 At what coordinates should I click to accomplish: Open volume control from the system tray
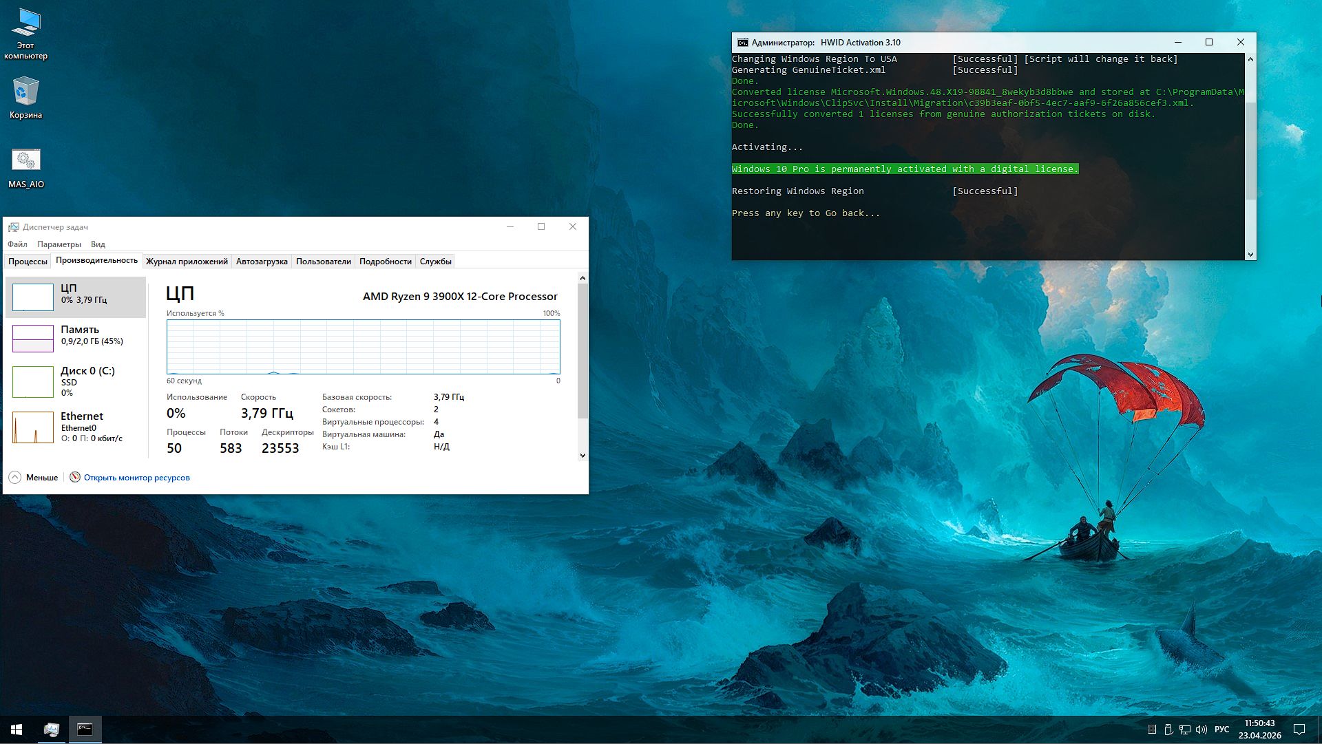click(x=1202, y=730)
